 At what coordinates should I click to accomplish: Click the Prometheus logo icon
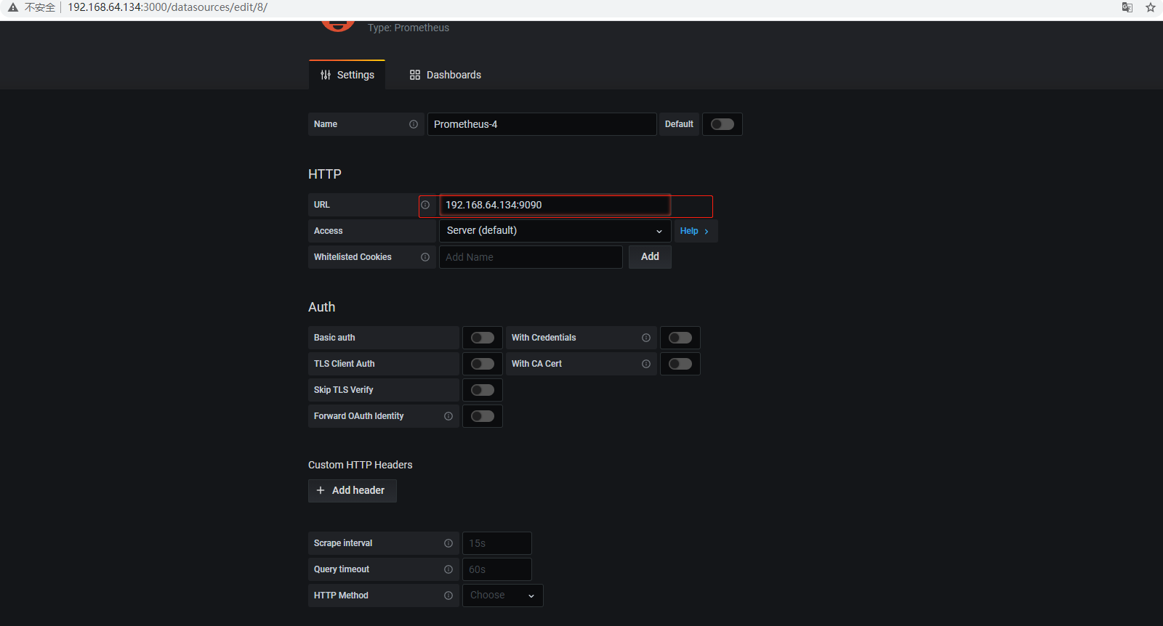click(338, 25)
